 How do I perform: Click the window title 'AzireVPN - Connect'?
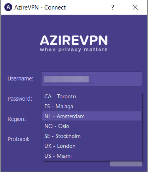pos(40,8)
